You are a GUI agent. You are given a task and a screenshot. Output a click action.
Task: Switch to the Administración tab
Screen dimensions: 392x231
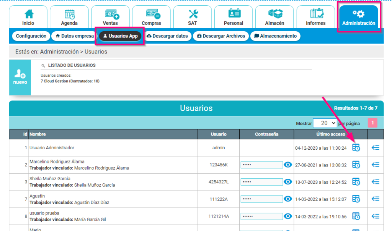359,15
